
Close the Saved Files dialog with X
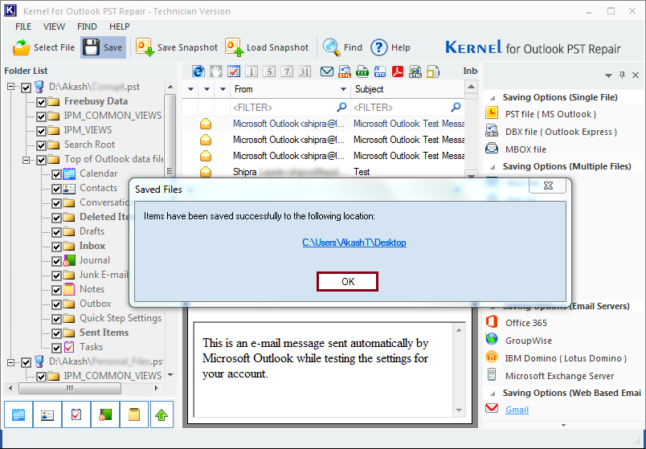pos(547,186)
